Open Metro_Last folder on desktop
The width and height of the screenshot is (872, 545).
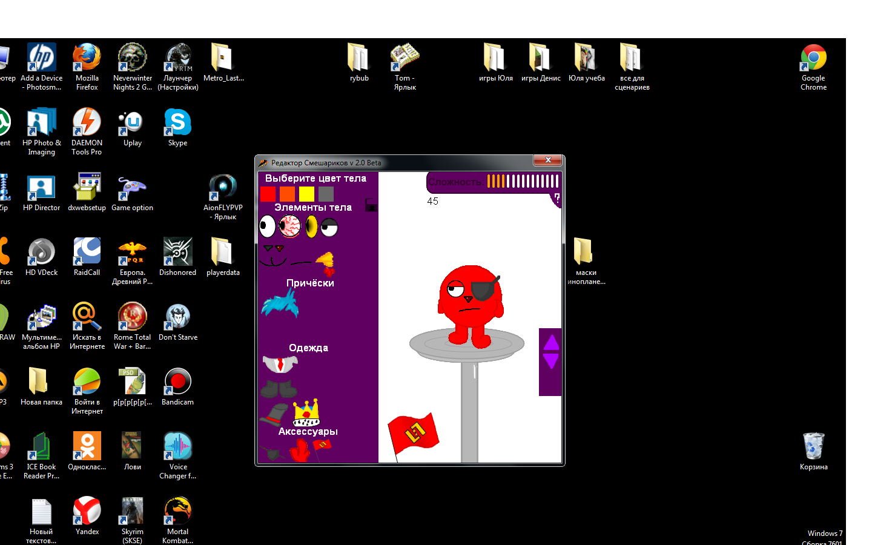pos(223,62)
